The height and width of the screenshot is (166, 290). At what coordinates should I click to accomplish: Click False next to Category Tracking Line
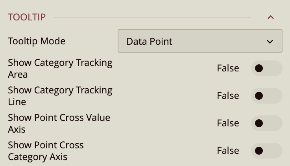228,96
